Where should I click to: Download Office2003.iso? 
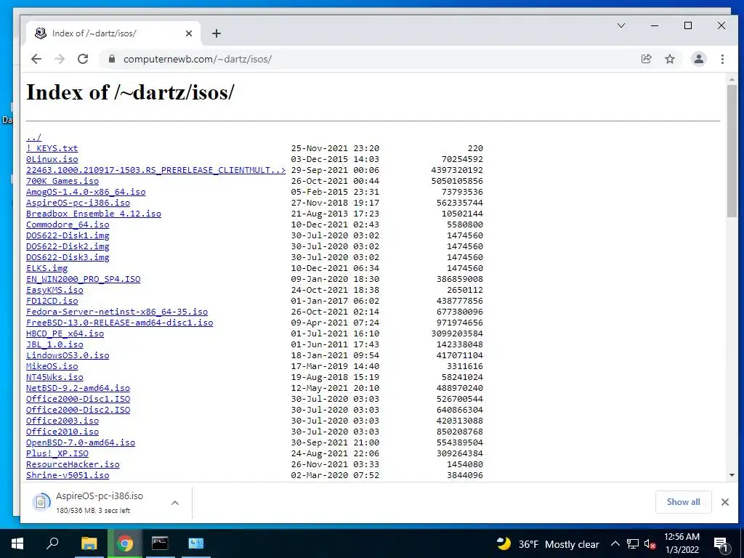coord(62,421)
